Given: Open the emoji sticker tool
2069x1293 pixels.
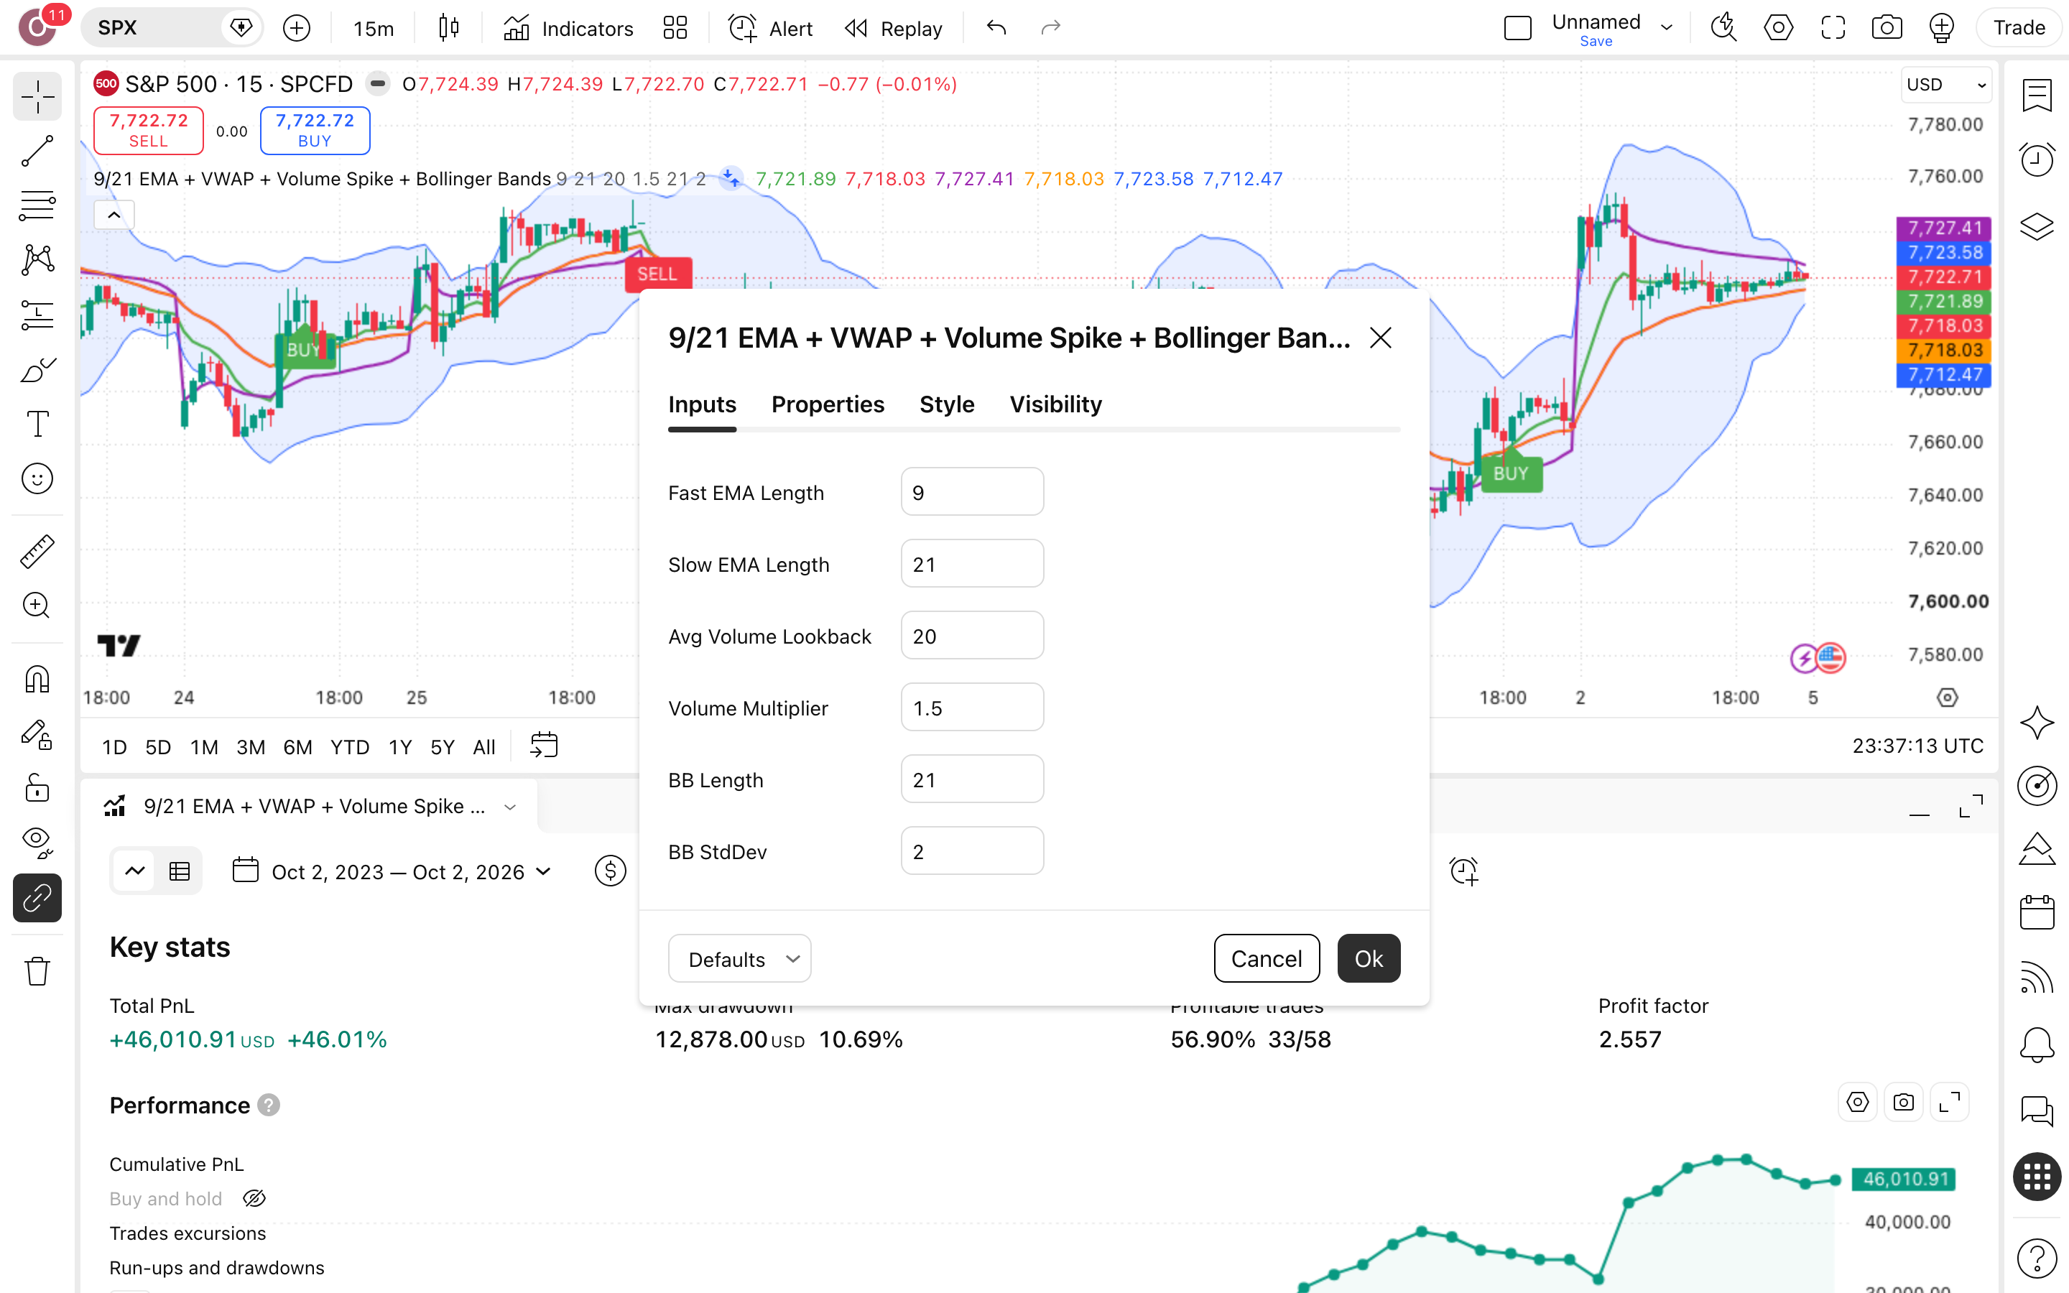Looking at the screenshot, I should (x=37, y=478).
